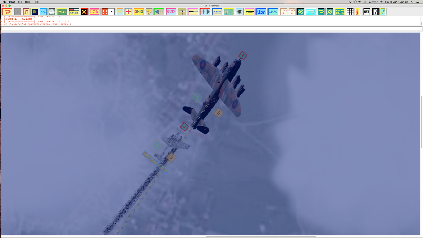This screenshot has width=423, height=238.
Task: Click the yellow wrench tool icon
Action: [383, 12]
